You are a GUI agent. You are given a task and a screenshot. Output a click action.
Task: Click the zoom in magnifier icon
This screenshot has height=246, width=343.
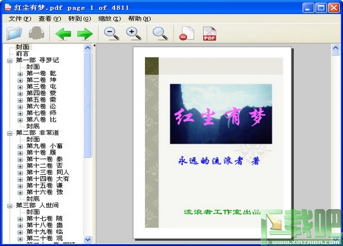click(x=134, y=34)
